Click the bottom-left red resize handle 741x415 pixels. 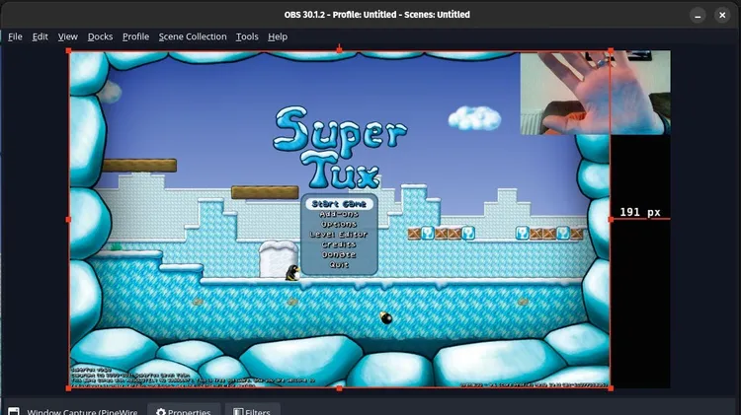[x=69, y=388]
